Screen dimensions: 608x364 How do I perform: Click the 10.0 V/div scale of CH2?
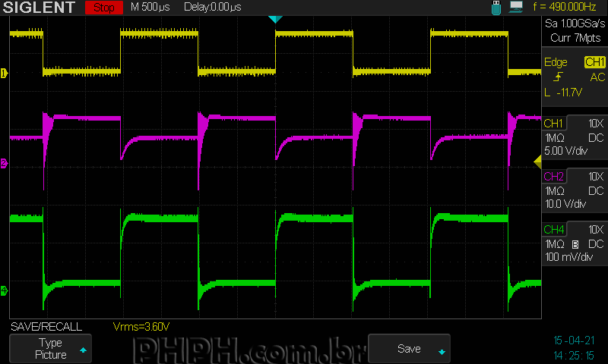pyautogui.click(x=565, y=204)
